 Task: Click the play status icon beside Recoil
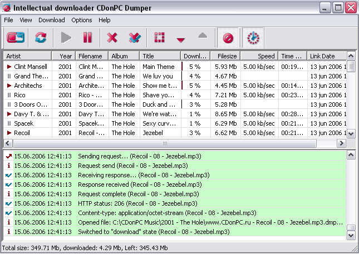pyautogui.click(x=9, y=133)
